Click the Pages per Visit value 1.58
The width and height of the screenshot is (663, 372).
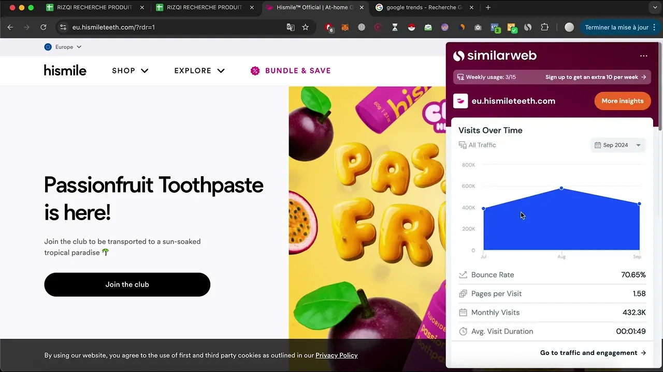[x=639, y=294]
